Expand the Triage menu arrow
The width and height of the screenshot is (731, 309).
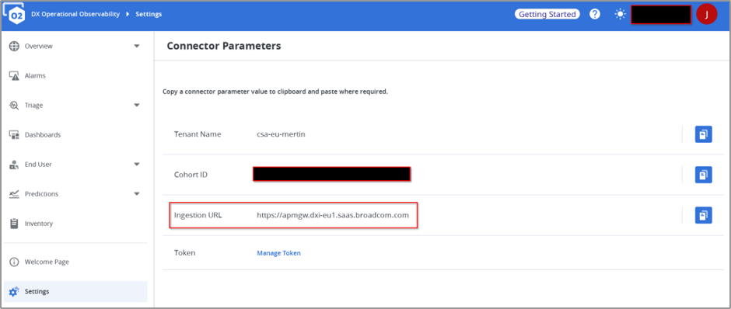click(x=137, y=105)
